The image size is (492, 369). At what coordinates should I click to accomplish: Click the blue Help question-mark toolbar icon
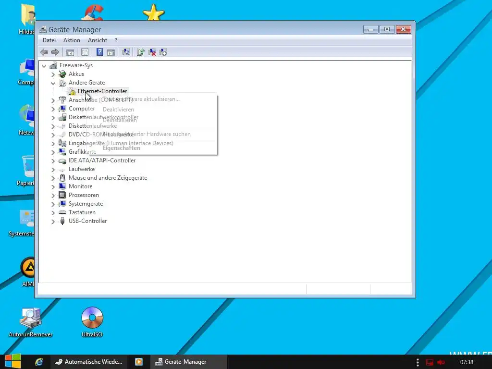[99, 52]
